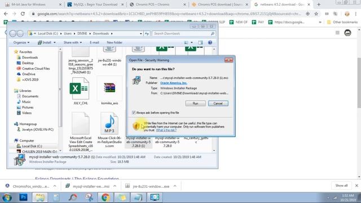Image resolution: width=361 pixels, height=203 pixels.
Task: Click Install in Explorer toolbar
Action: [x=45, y=43]
